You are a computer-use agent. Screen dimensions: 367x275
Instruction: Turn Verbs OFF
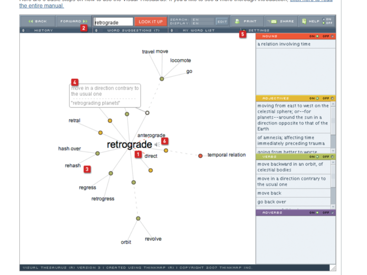tap(328, 157)
